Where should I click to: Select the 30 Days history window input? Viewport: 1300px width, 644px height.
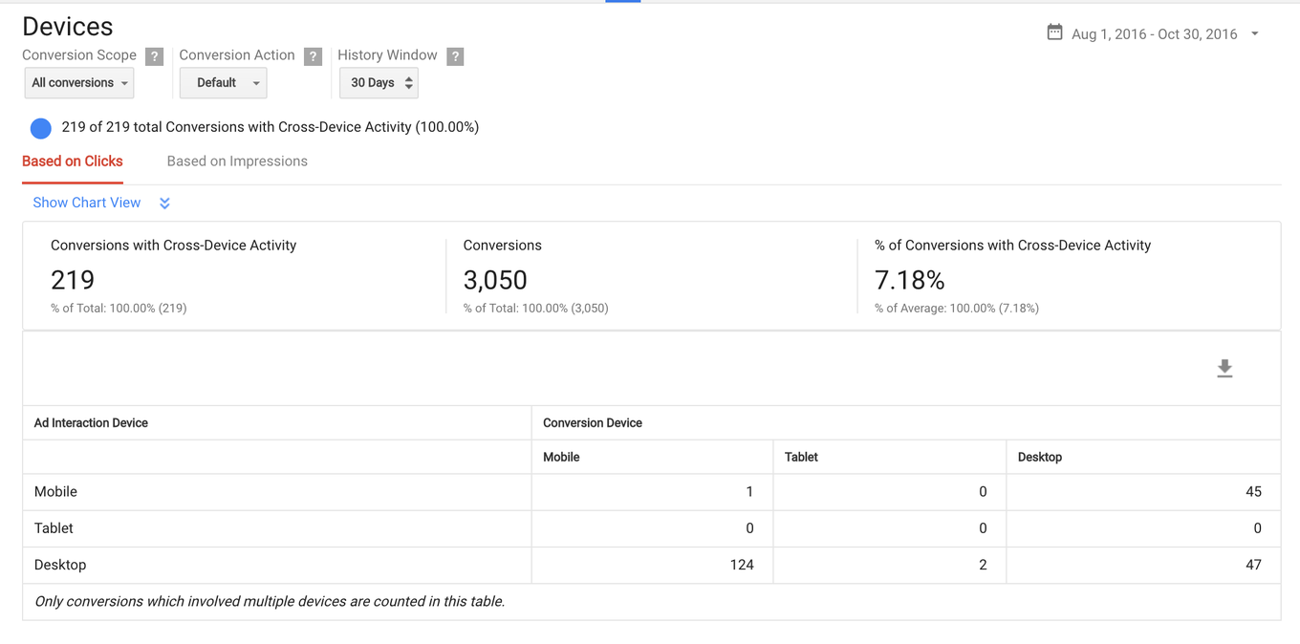tap(373, 83)
